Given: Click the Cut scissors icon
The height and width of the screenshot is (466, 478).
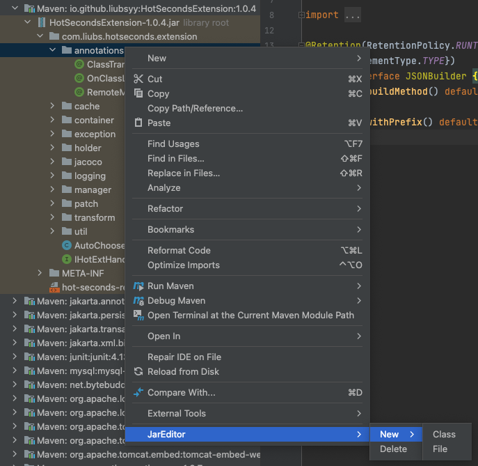Looking at the screenshot, I should click(138, 79).
